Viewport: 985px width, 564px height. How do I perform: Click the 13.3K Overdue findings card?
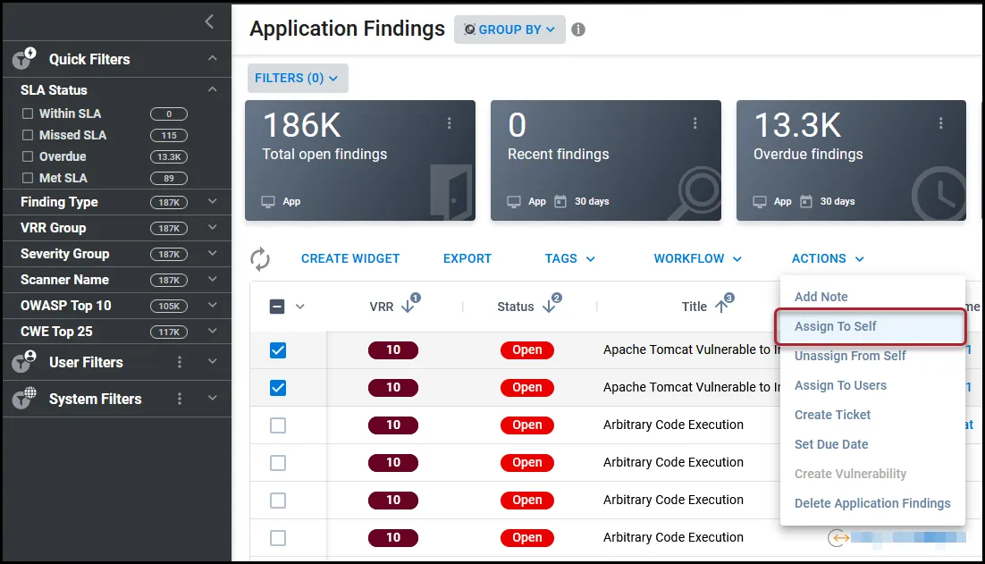pos(851,160)
